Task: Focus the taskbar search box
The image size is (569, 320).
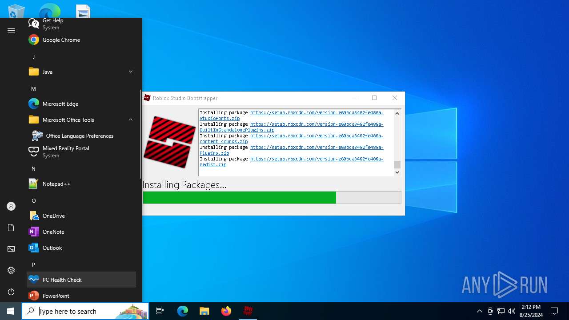Action: 85,311
